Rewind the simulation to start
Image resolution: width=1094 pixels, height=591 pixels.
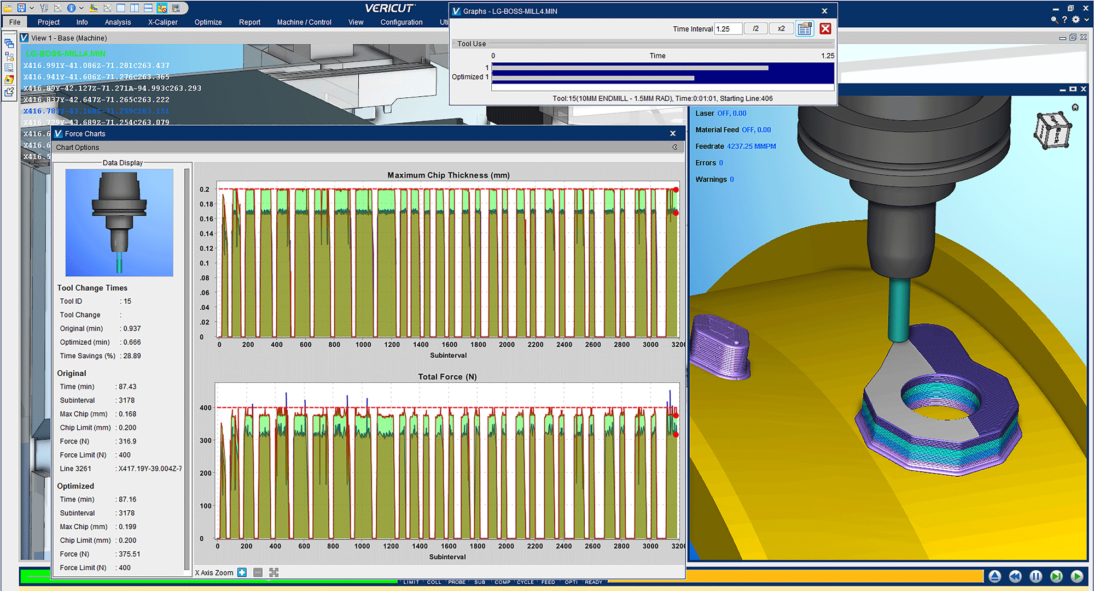[x=1015, y=576]
